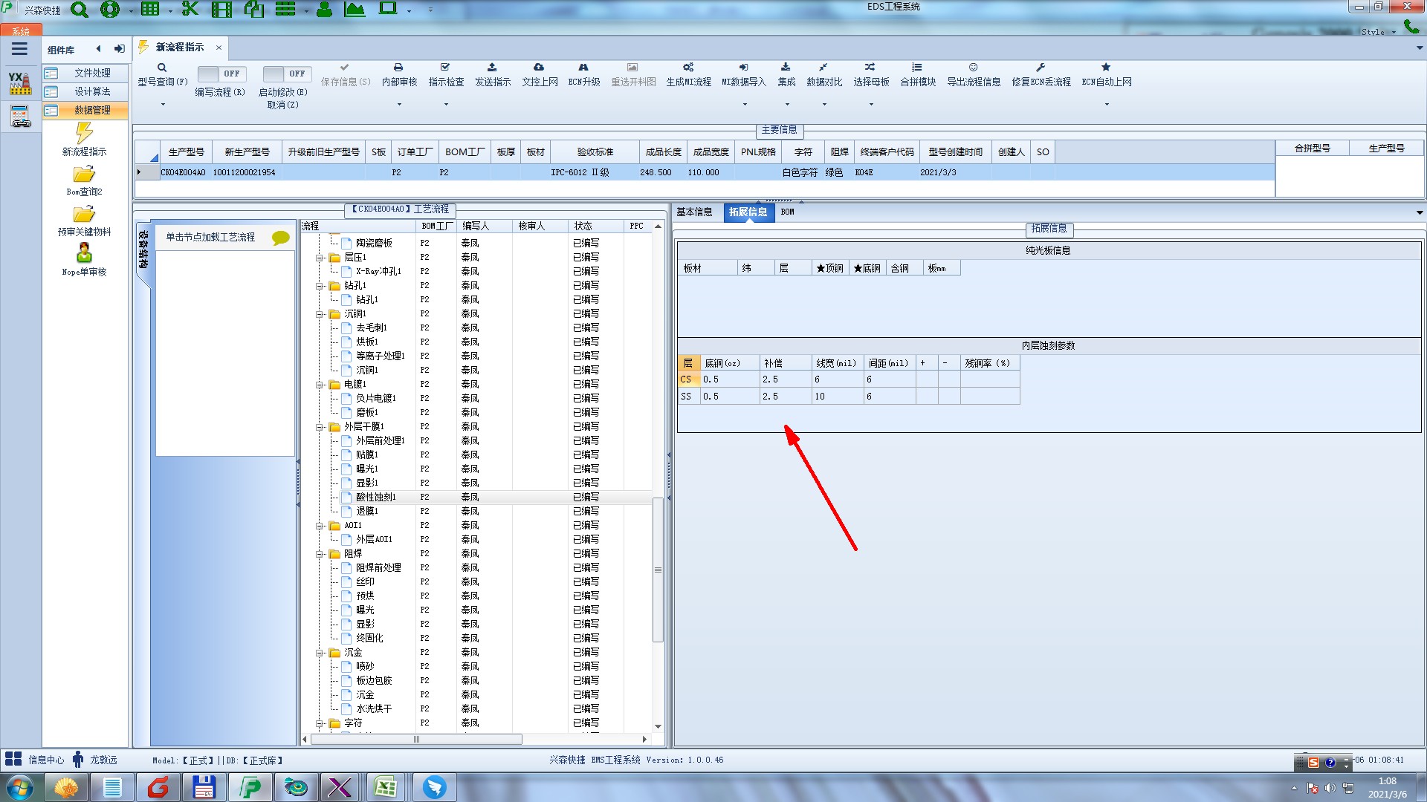Collapse the 外层干膜1 tree folder
Viewport: 1427px width, 802px height.
(x=320, y=427)
